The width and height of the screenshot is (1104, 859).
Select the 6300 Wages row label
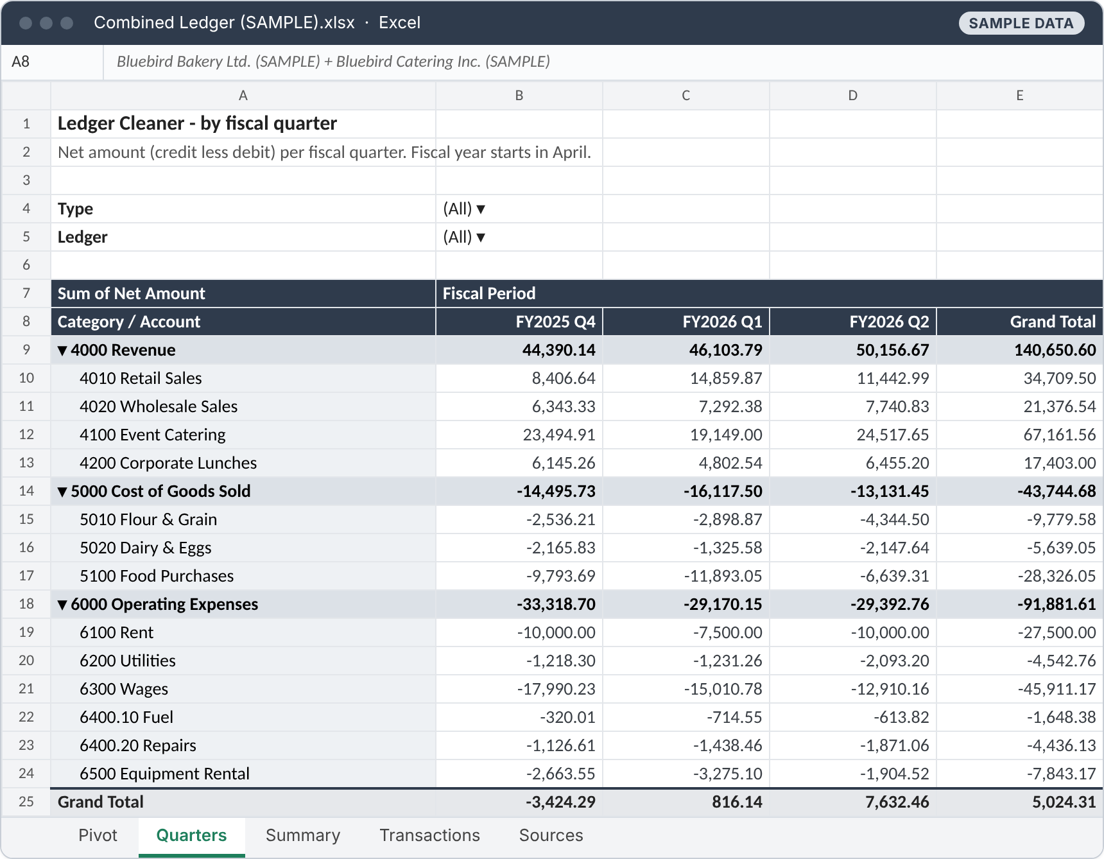243,689
